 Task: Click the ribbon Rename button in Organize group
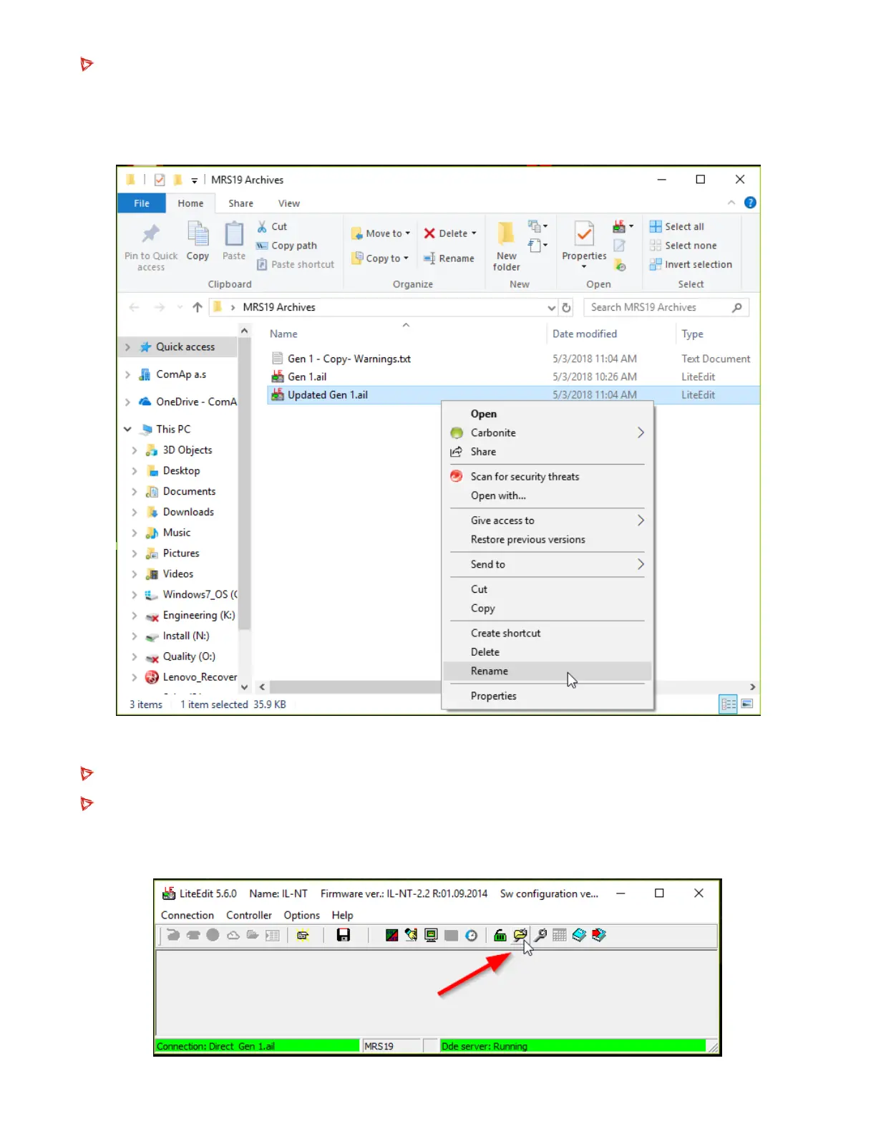449,258
